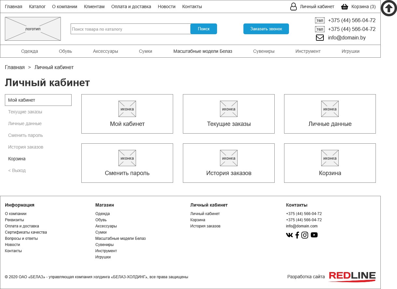Select Масштабные модели Белаз category tab

pos(203,51)
